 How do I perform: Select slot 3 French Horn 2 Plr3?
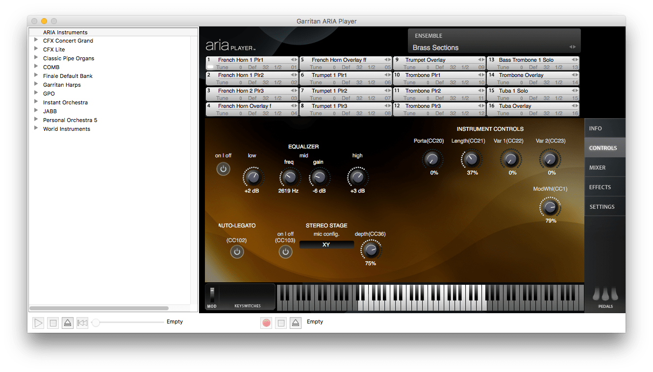pos(252,94)
